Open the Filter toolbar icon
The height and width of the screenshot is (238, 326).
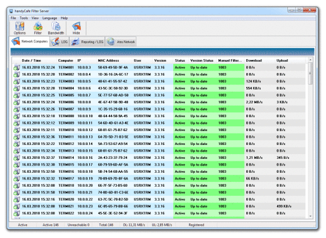point(38,28)
